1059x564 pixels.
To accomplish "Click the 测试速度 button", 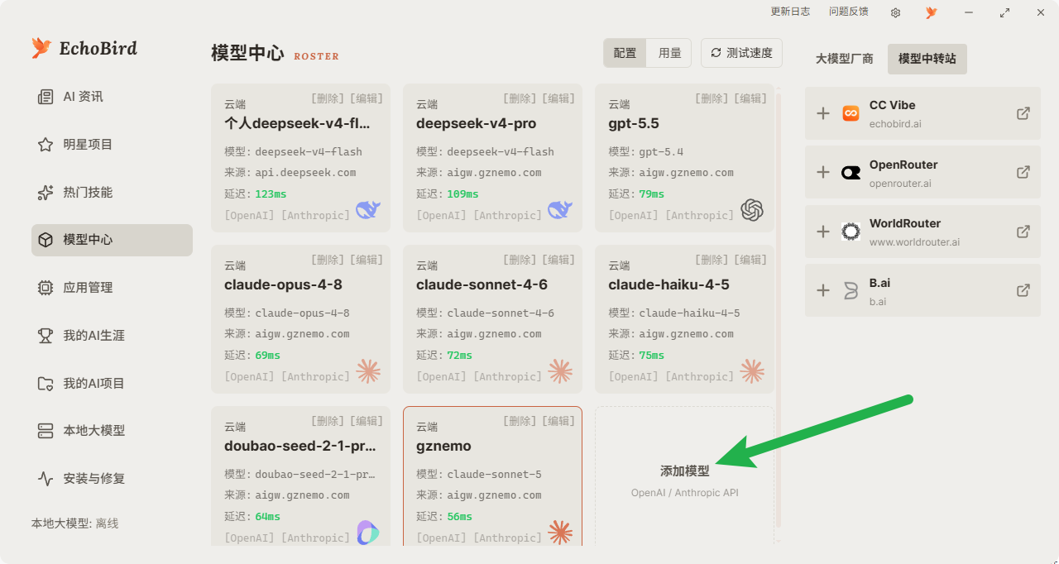I will pyautogui.click(x=741, y=53).
